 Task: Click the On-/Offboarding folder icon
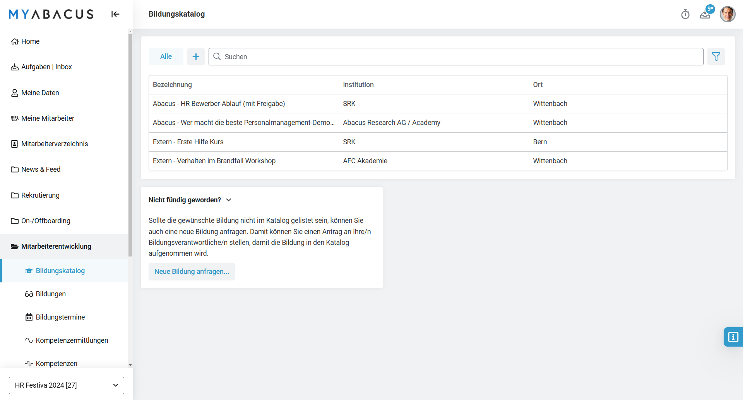(x=15, y=221)
